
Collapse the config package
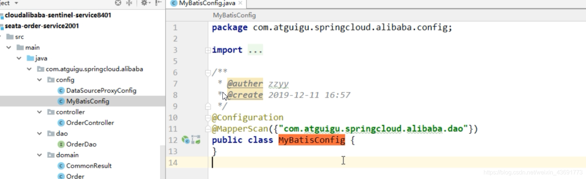coord(39,80)
